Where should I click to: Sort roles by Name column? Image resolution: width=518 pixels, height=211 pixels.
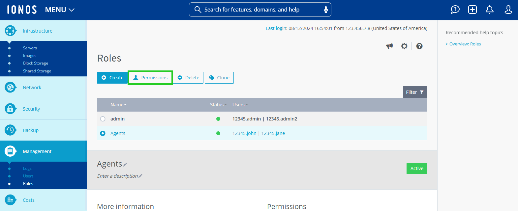[x=118, y=105]
